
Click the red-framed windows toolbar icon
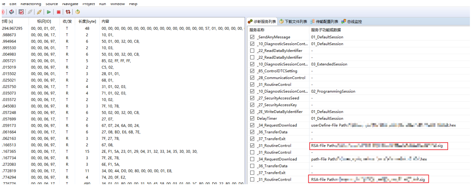(x=21, y=12)
